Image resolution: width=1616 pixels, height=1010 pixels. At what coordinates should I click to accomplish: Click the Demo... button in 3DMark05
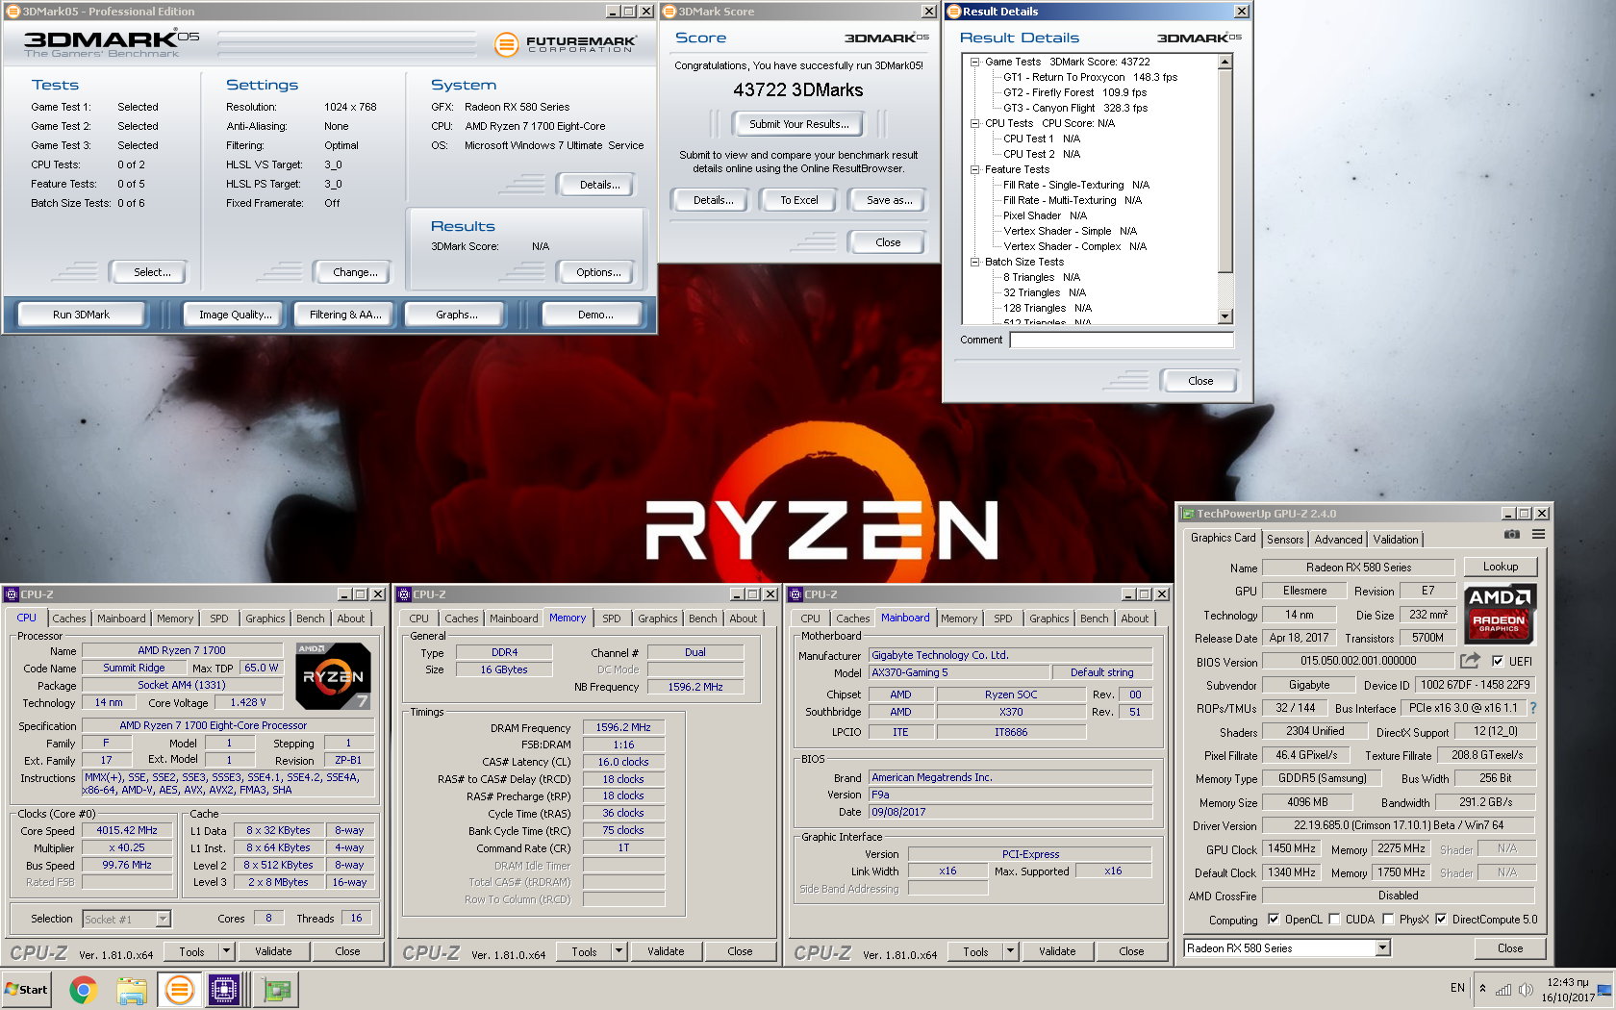coord(595,315)
